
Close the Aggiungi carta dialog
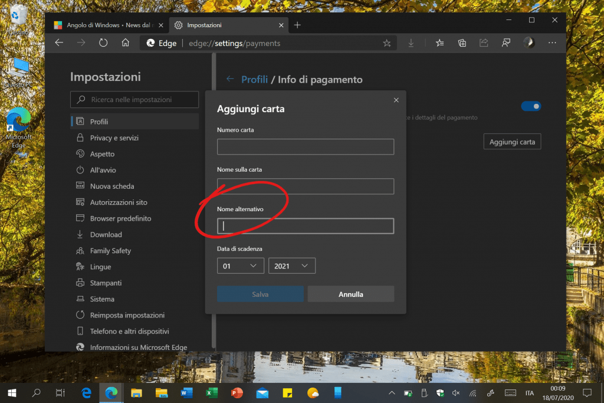(396, 100)
